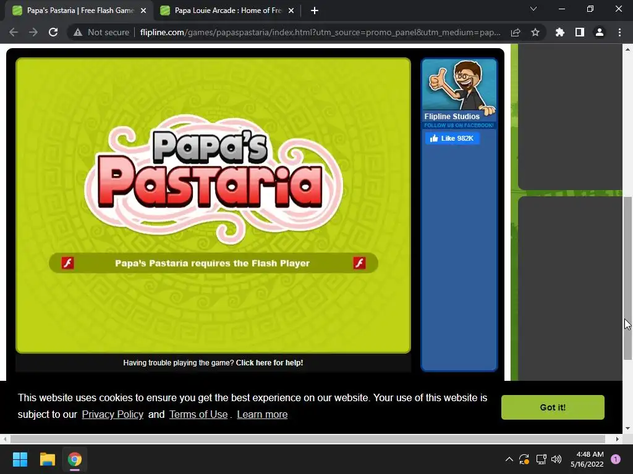
Task: Click the vertical scrollbar thumb
Action: pyautogui.click(x=627, y=278)
